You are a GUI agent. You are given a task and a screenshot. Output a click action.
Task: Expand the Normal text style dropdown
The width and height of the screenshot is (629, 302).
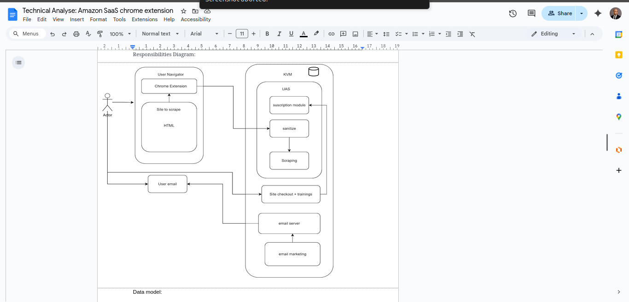[160, 34]
